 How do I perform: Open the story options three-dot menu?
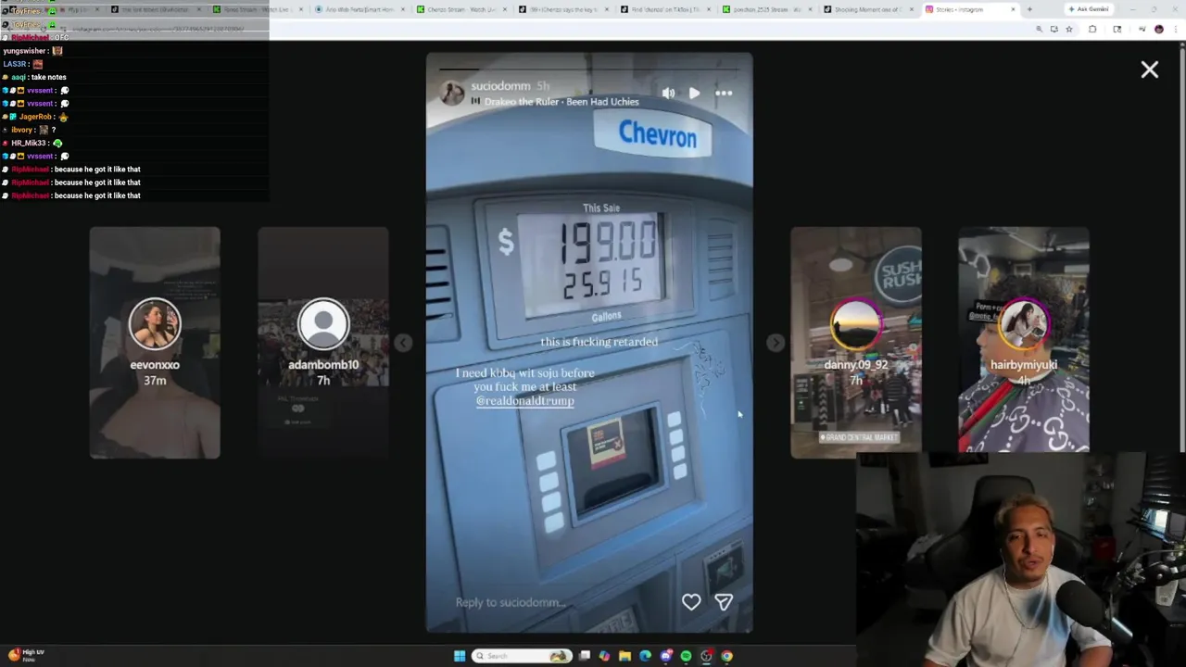click(724, 93)
